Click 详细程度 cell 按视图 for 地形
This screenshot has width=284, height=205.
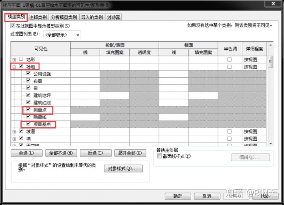(254, 60)
